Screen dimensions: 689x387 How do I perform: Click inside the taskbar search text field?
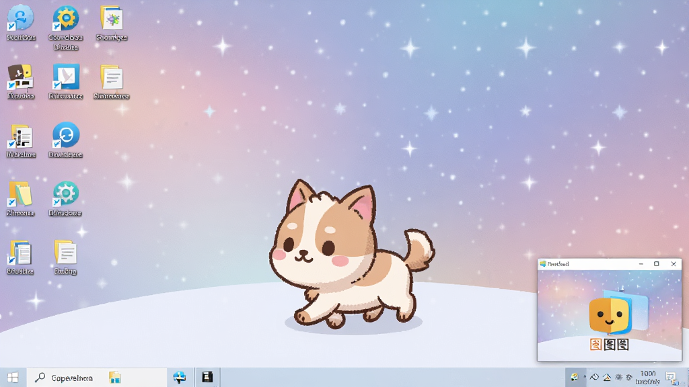point(97,378)
